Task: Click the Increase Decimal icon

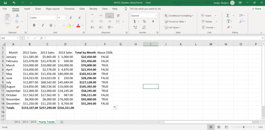Action: coord(135,27)
